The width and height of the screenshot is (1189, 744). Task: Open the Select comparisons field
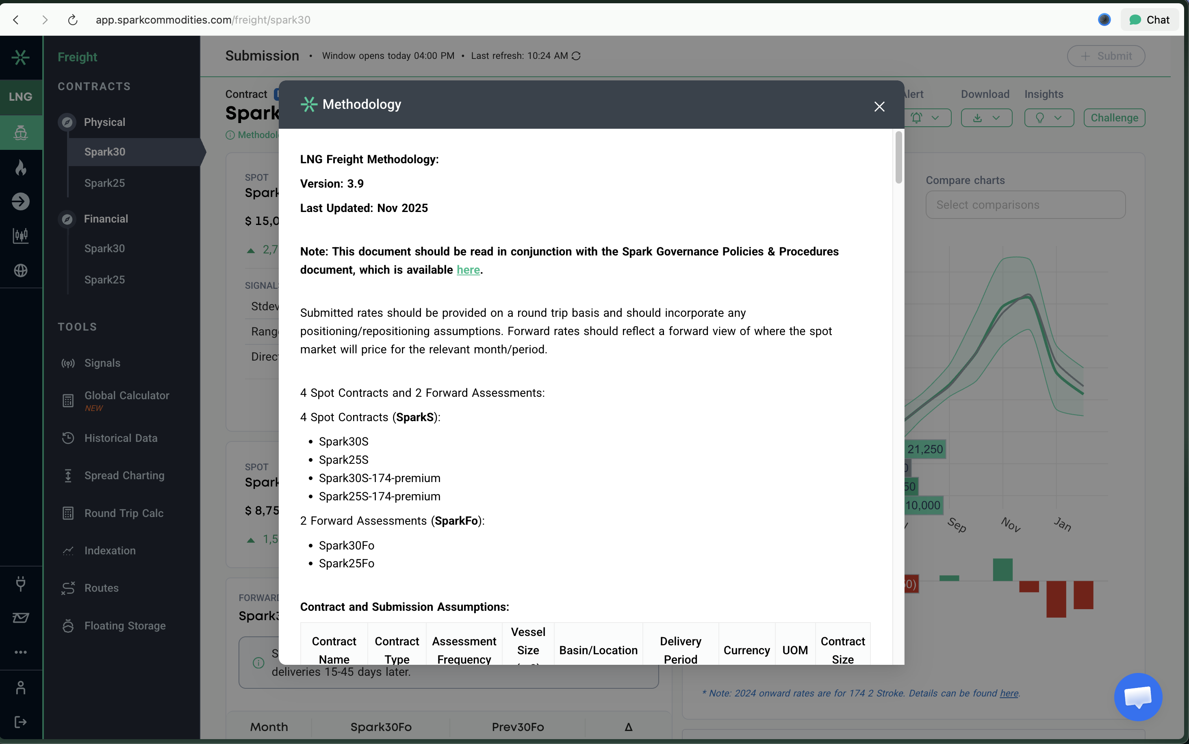click(1024, 205)
